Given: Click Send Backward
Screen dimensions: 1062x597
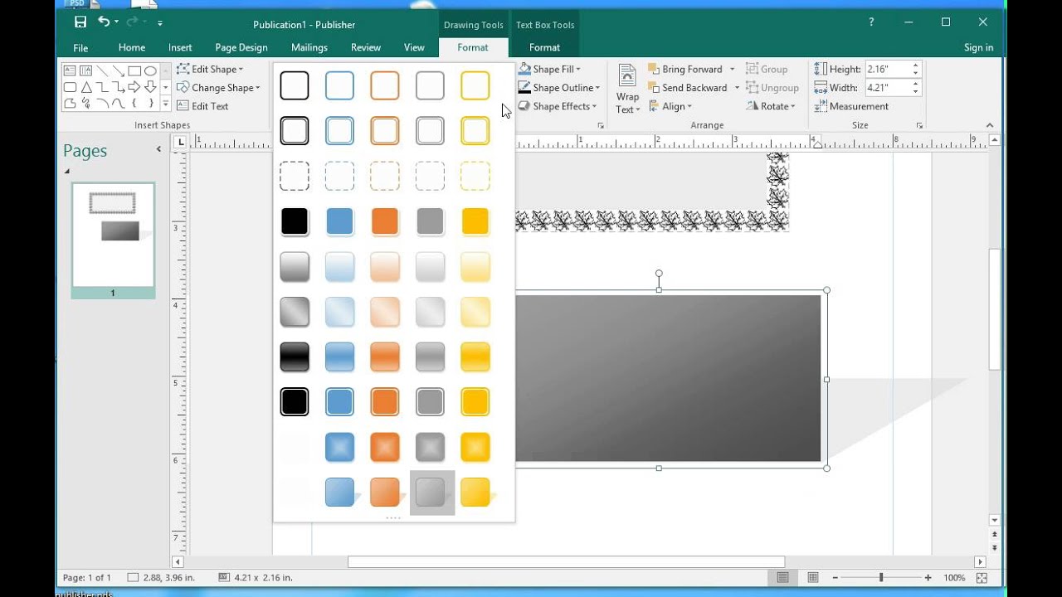Looking at the screenshot, I should [688, 88].
